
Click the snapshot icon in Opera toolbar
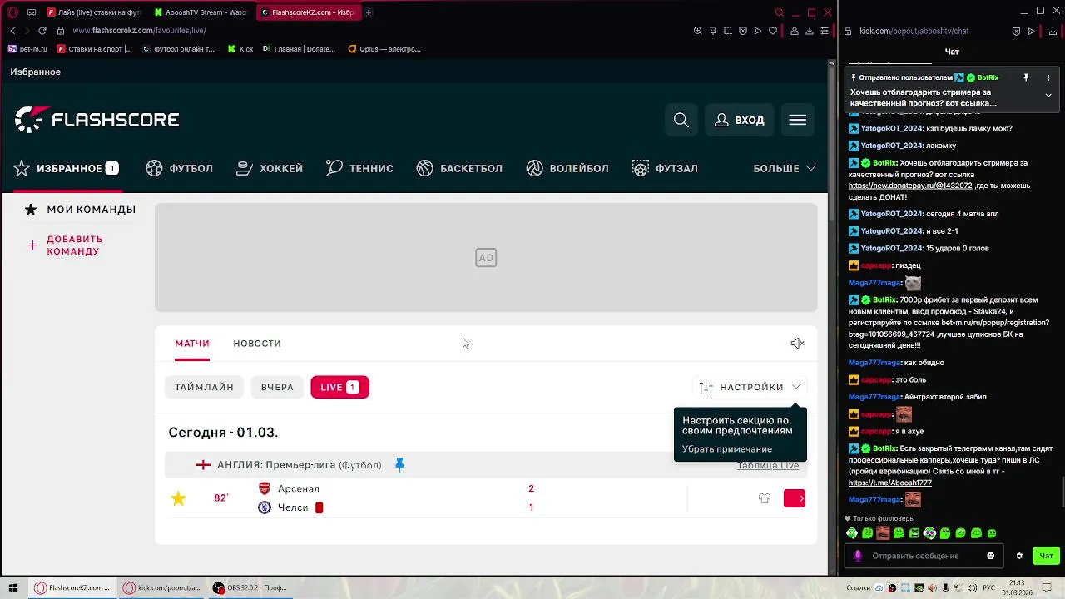(x=728, y=31)
